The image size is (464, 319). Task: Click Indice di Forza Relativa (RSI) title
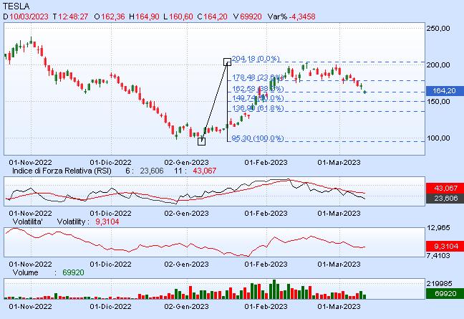62,171
